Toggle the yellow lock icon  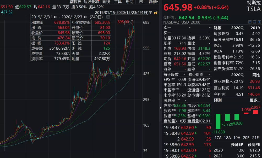(x=156, y=13)
